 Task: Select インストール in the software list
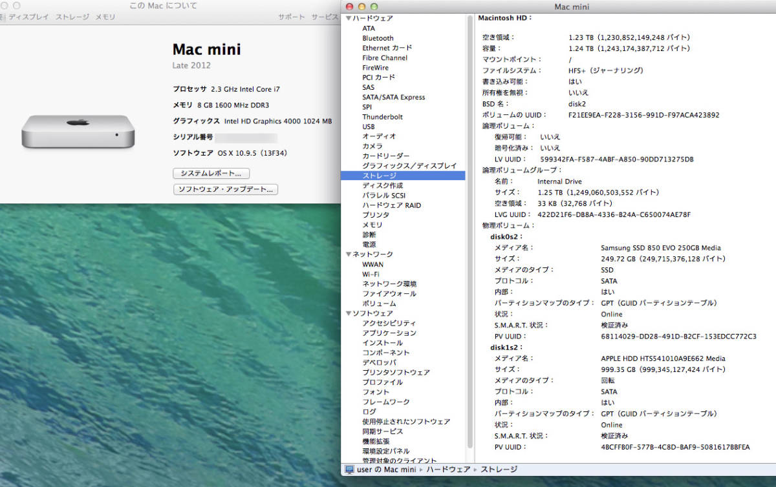(383, 343)
